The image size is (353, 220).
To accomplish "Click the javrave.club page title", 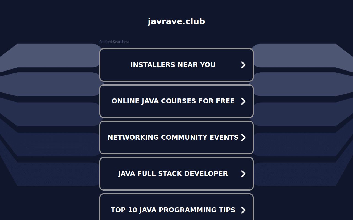I will coord(176,21).
